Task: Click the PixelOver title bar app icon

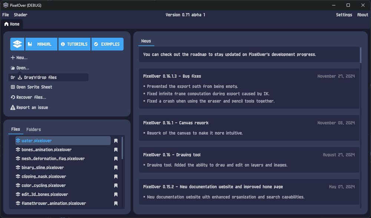Action: pyautogui.click(x=6, y=5)
